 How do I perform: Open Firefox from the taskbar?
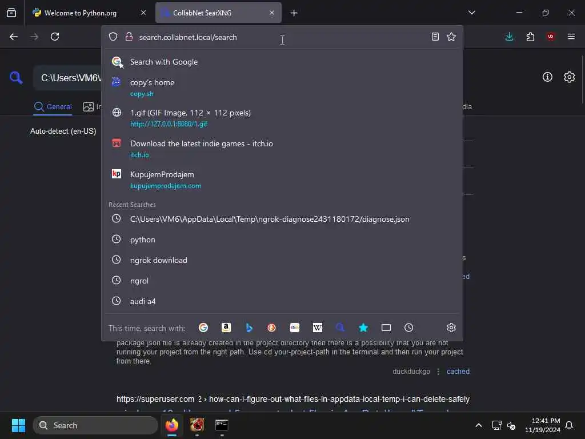(x=172, y=425)
